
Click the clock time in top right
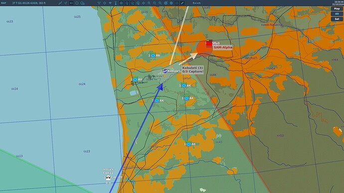339,2
